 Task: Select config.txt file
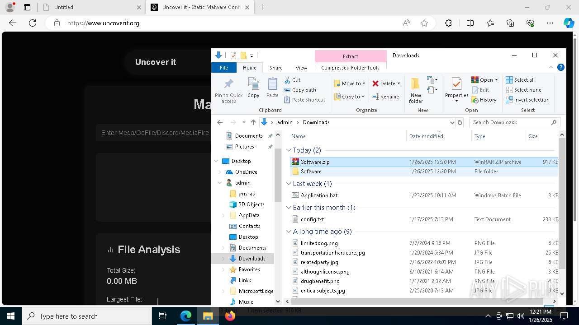424,219
